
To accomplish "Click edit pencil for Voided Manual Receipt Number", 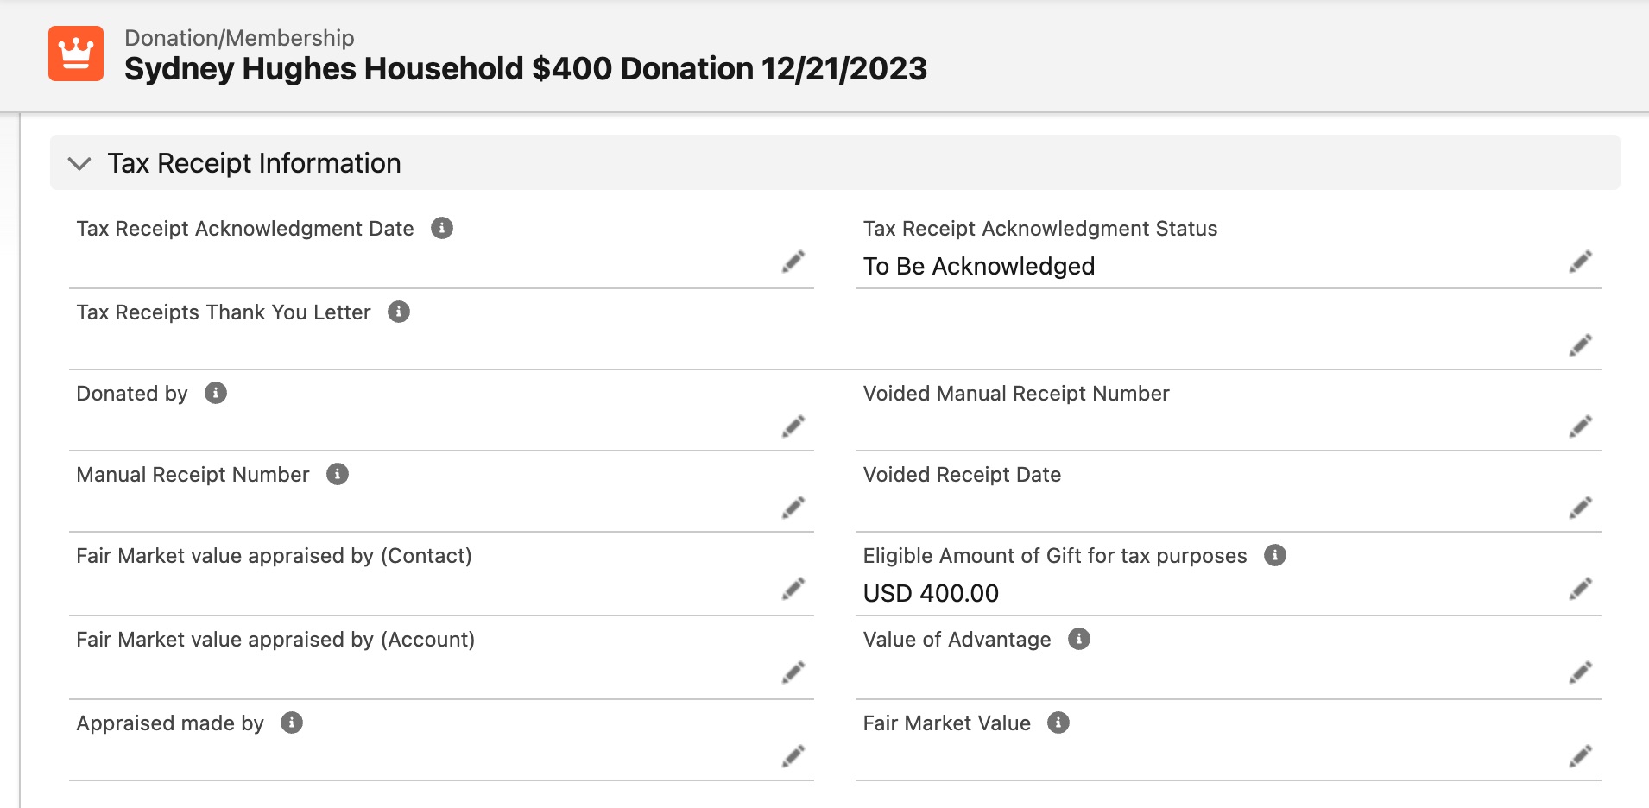I will click(1582, 426).
